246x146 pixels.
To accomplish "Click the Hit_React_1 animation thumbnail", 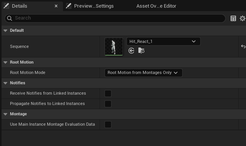I will point(114,46).
